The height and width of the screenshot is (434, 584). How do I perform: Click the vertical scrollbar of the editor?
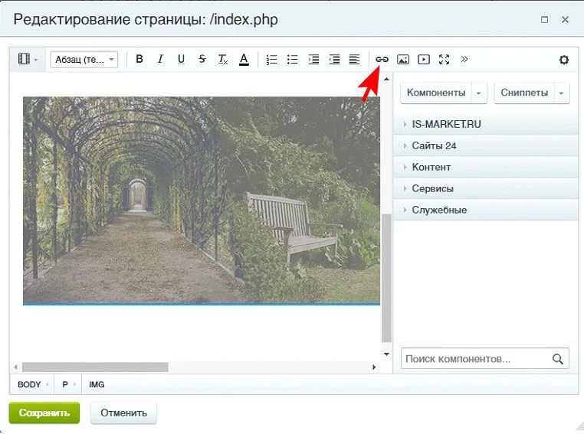click(386, 278)
